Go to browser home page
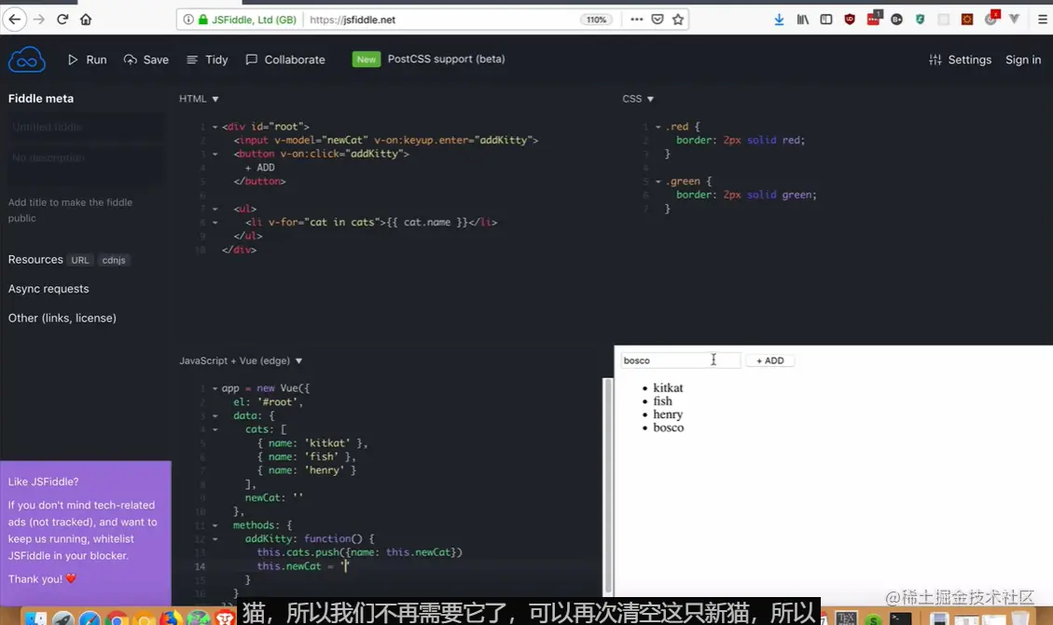 pyautogui.click(x=85, y=20)
